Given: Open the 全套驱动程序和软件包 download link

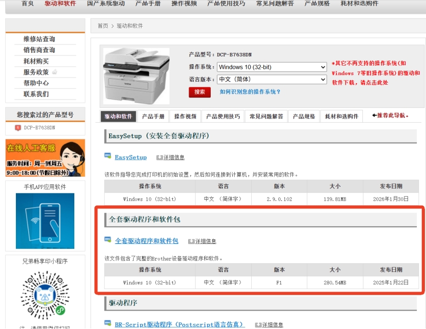Looking at the screenshot, I should [x=147, y=241].
